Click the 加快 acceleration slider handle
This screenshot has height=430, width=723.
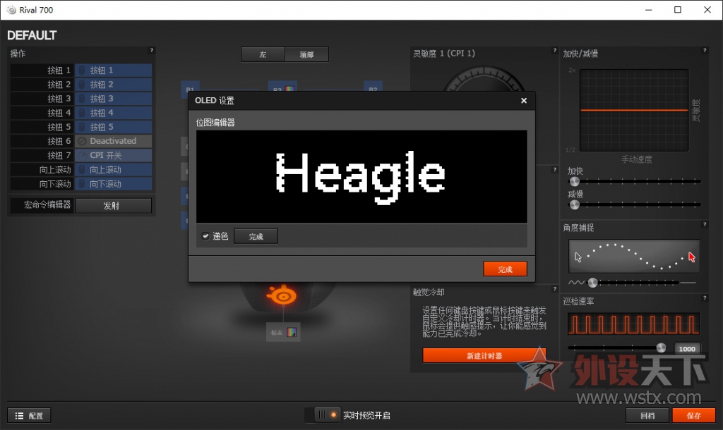575,181
